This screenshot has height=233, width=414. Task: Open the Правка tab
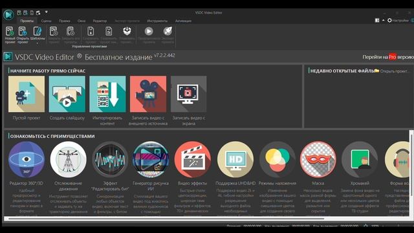click(x=65, y=21)
